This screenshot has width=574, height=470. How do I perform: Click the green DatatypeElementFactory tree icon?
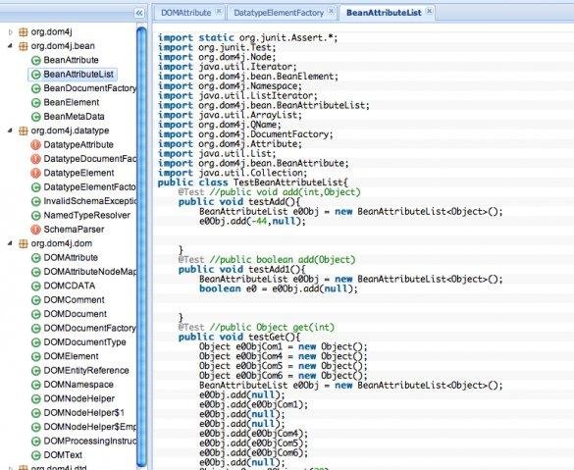pyautogui.click(x=35, y=187)
